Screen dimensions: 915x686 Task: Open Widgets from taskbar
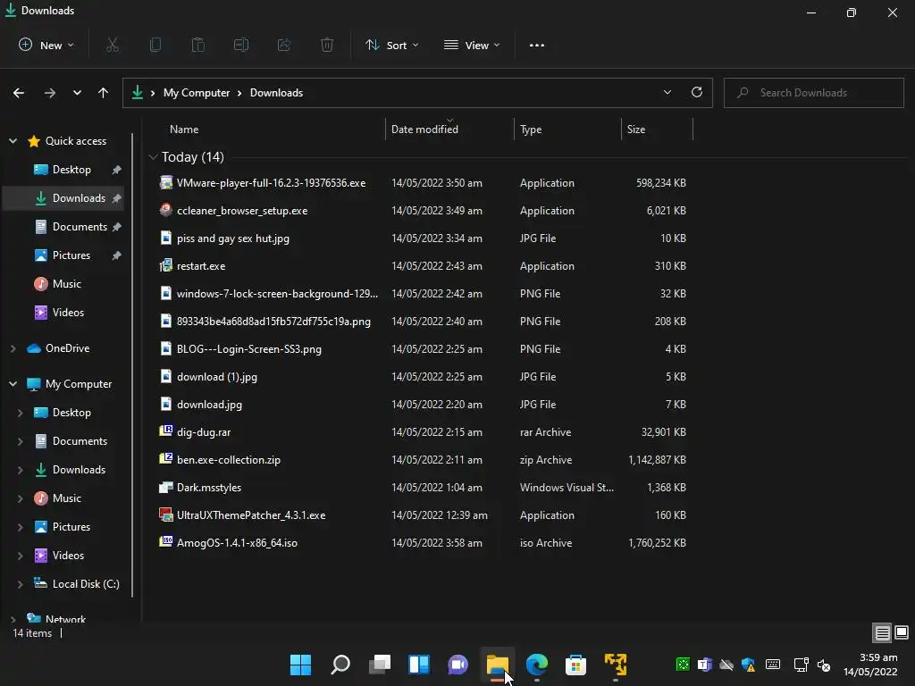419,665
